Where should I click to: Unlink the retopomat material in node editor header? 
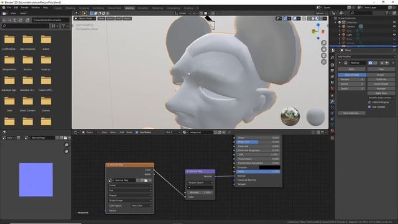click(x=224, y=133)
